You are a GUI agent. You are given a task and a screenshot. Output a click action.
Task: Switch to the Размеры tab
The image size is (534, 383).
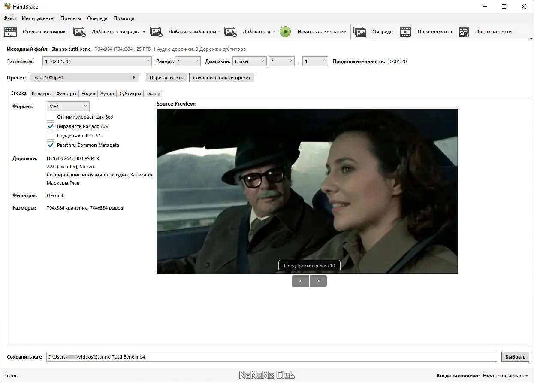click(42, 94)
